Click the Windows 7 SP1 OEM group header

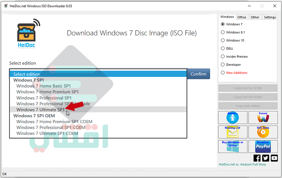pos(34,116)
